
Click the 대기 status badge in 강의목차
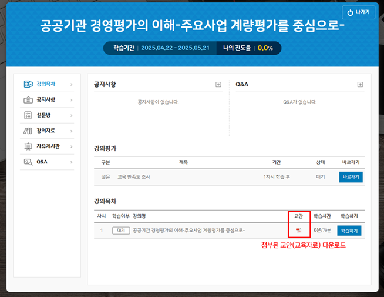[121, 231]
